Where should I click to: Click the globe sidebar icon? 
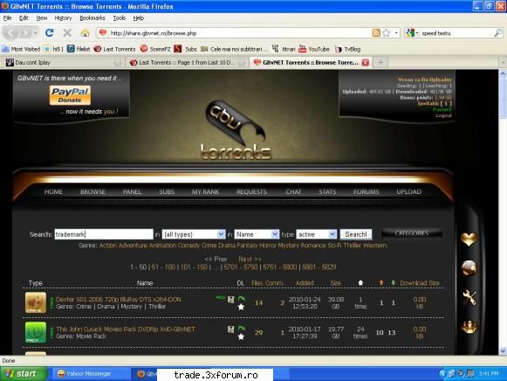pos(469,268)
